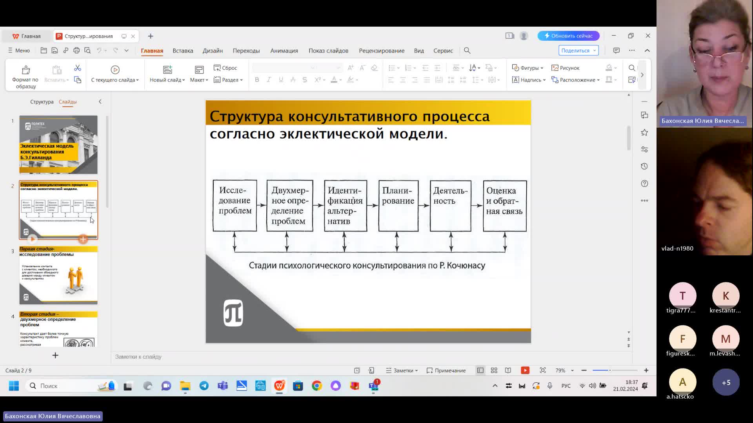753x423 pixels.
Task: Click the Increase font size icon
Action: (x=351, y=68)
